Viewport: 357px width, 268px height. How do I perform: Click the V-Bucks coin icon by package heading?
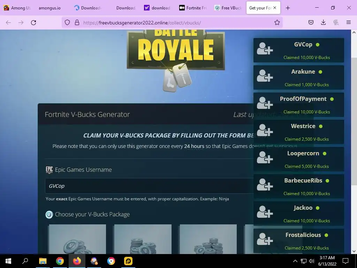tap(49, 215)
